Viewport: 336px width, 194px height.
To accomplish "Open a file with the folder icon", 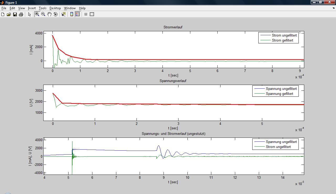I will [x=9, y=14].
